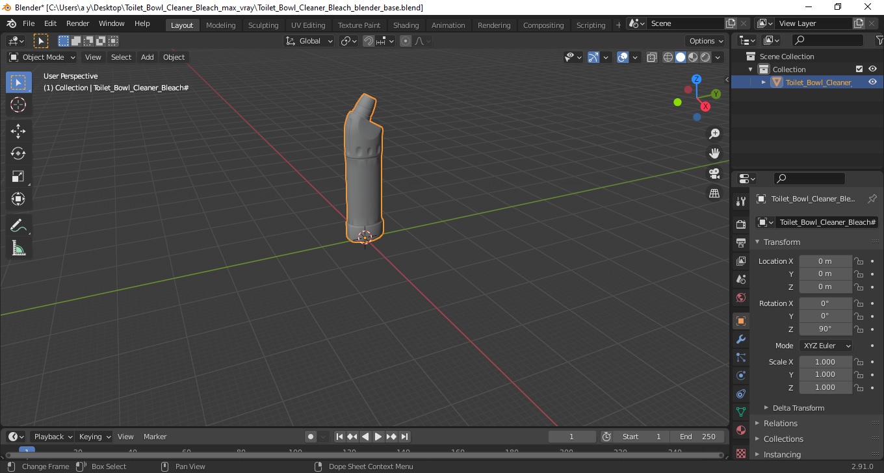The height and width of the screenshot is (473, 884).
Task: Click the viewport zoom magnifier icon
Action: coord(714,134)
